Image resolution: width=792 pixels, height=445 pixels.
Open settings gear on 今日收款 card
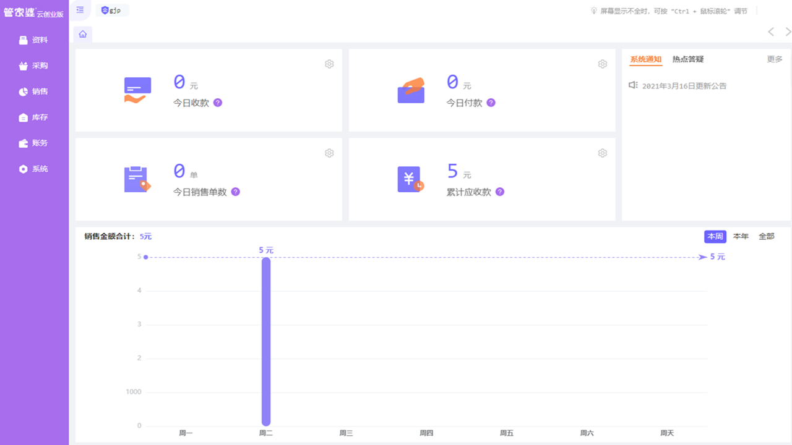pos(329,64)
